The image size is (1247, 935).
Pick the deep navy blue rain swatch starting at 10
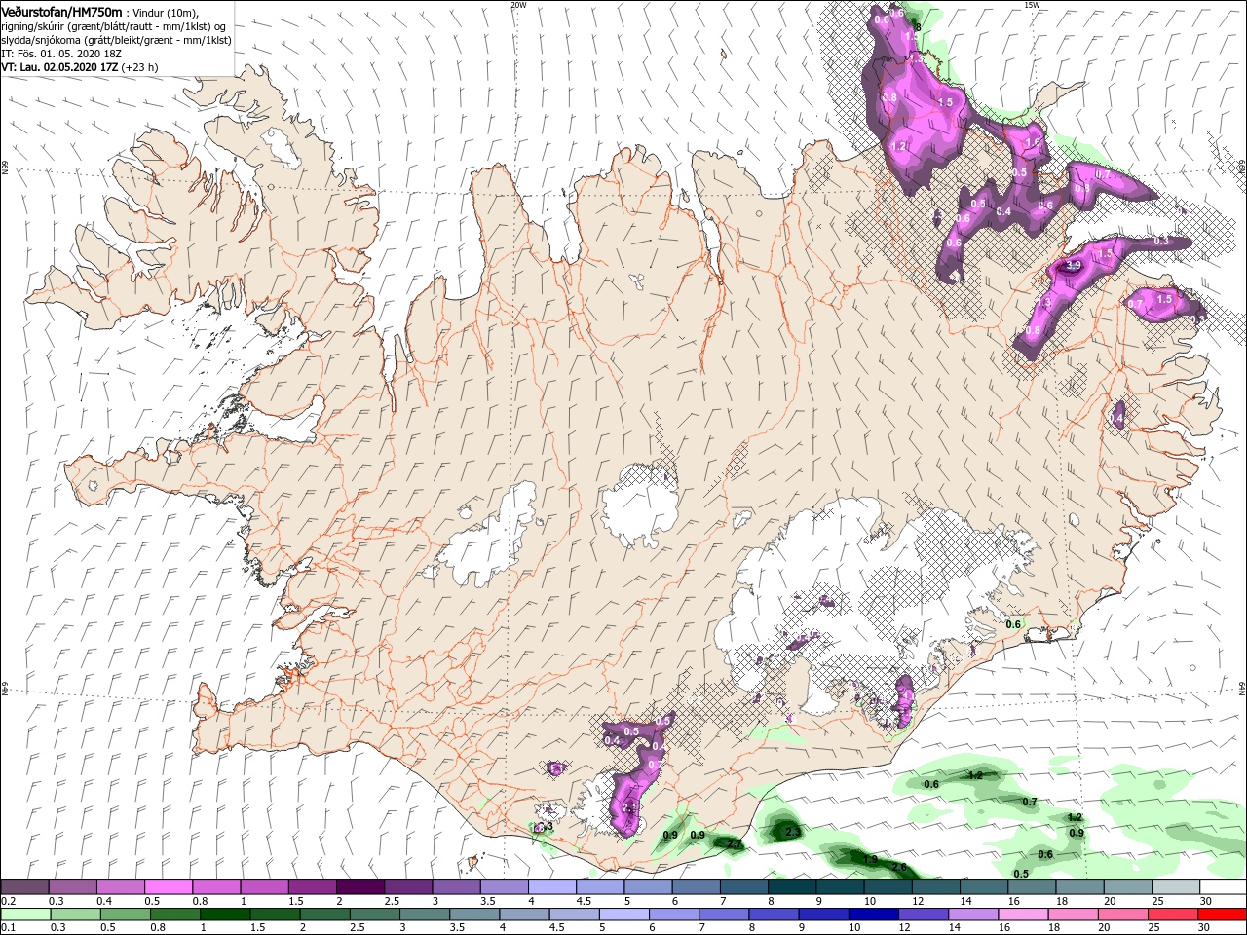tap(874, 915)
